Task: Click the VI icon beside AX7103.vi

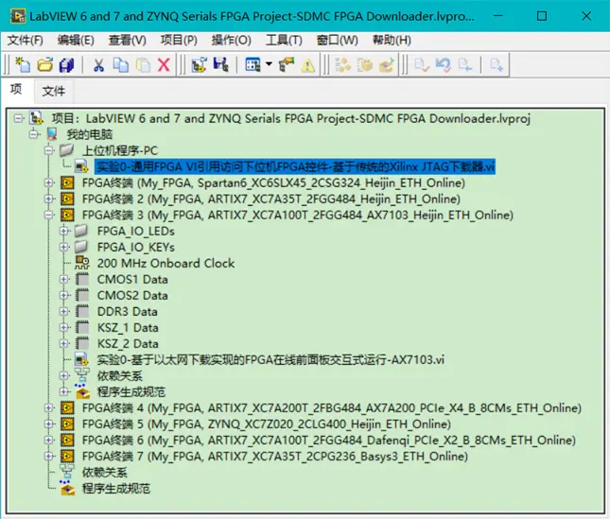Action: pos(81,359)
